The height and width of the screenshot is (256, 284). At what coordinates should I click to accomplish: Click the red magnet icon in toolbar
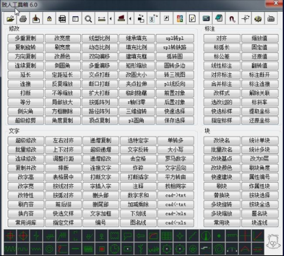(232, 19)
